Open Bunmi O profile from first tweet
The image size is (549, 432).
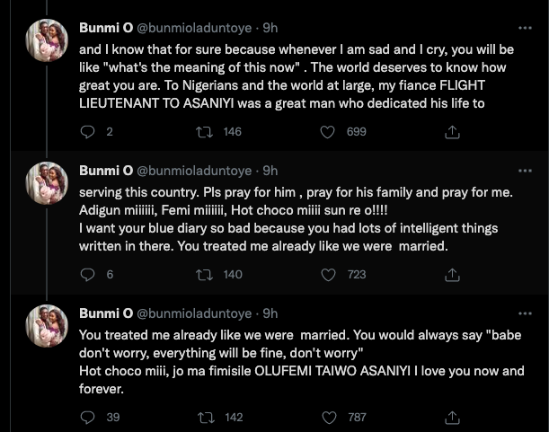coord(104,27)
